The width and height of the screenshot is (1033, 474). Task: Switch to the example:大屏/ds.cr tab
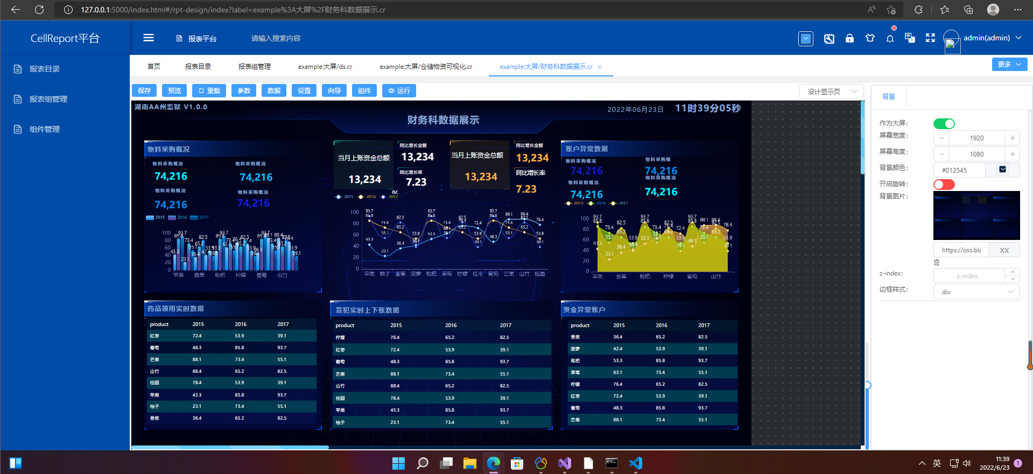coord(325,67)
